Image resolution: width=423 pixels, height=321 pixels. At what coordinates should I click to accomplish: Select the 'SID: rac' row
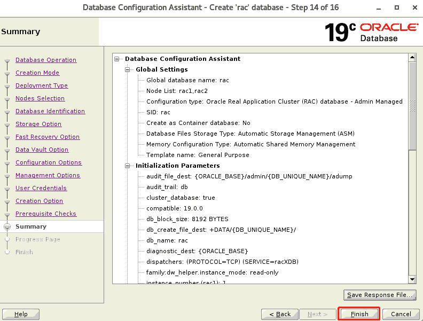pos(158,112)
